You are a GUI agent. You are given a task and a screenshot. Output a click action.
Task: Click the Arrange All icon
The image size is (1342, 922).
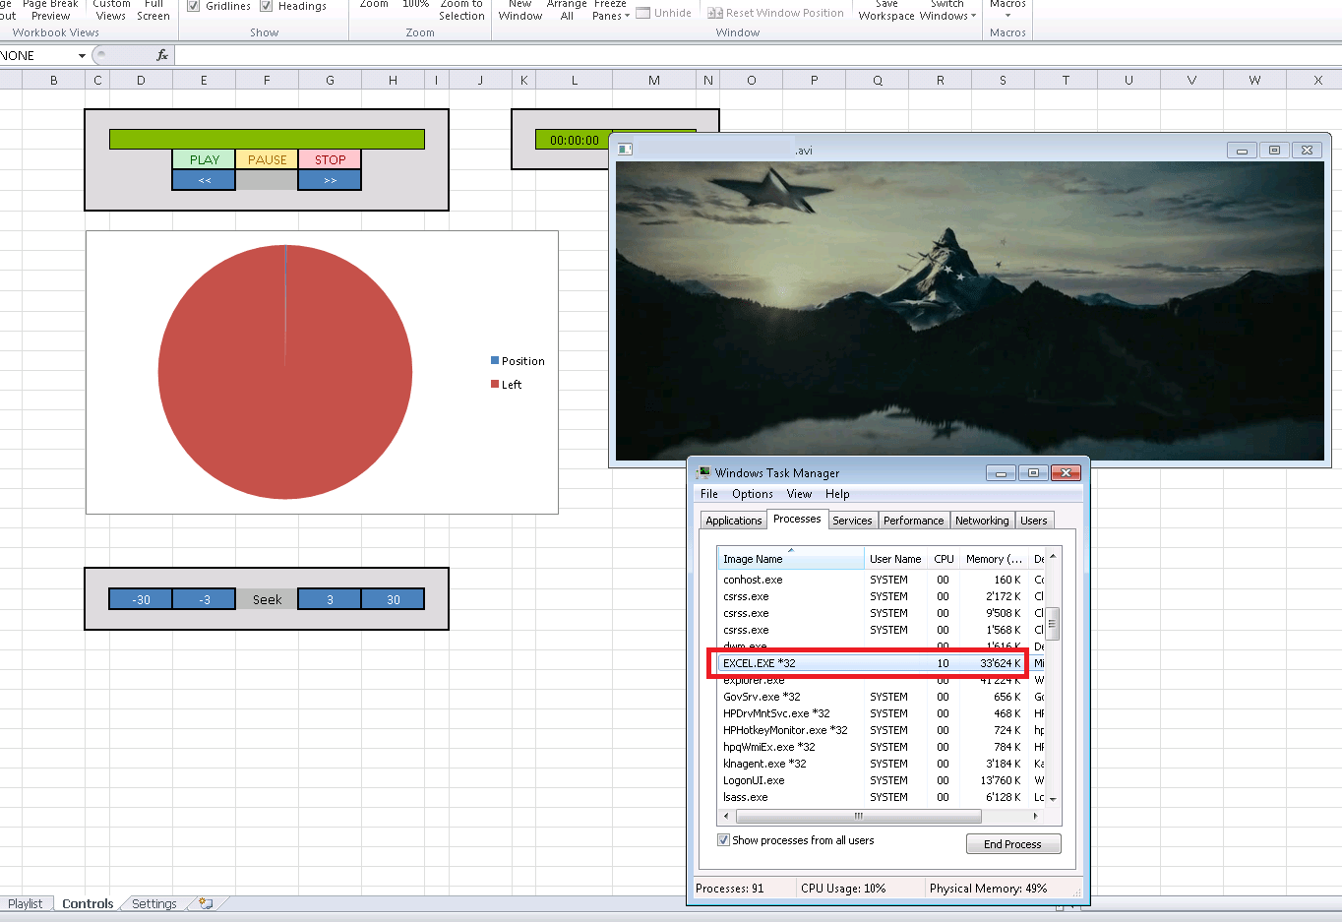(x=567, y=11)
